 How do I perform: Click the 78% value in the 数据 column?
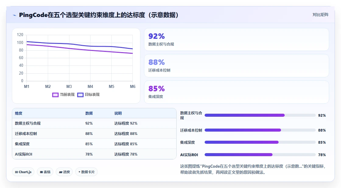[x=89, y=154]
